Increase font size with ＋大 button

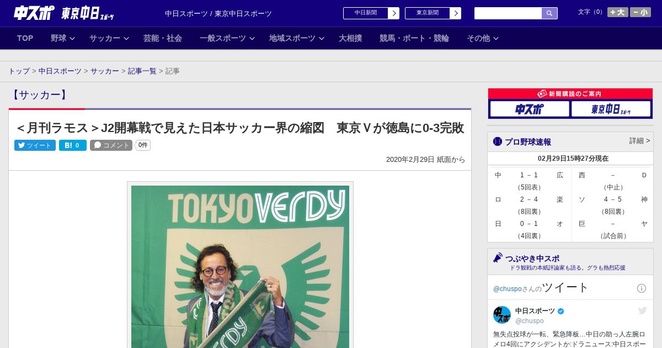coord(618,12)
